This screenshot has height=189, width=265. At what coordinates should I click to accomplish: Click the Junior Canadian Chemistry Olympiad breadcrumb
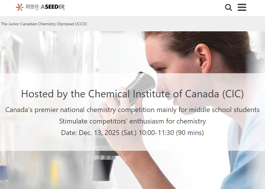click(x=44, y=24)
